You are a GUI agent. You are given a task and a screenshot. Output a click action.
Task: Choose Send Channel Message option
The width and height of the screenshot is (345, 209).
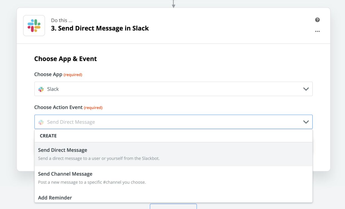[173, 178]
